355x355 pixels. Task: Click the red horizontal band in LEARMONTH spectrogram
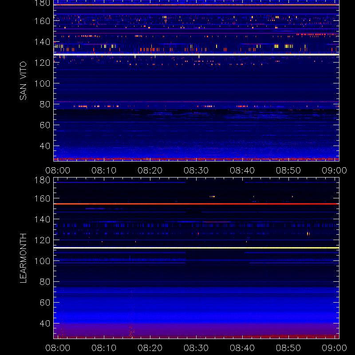[196, 204]
